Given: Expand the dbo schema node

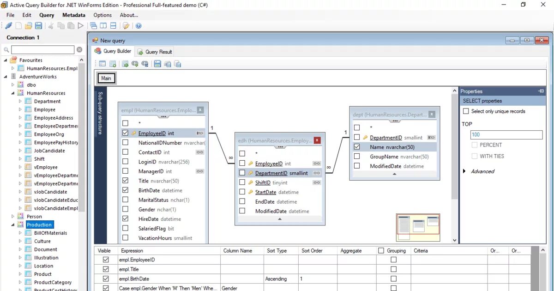Looking at the screenshot, I should (x=13, y=85).
